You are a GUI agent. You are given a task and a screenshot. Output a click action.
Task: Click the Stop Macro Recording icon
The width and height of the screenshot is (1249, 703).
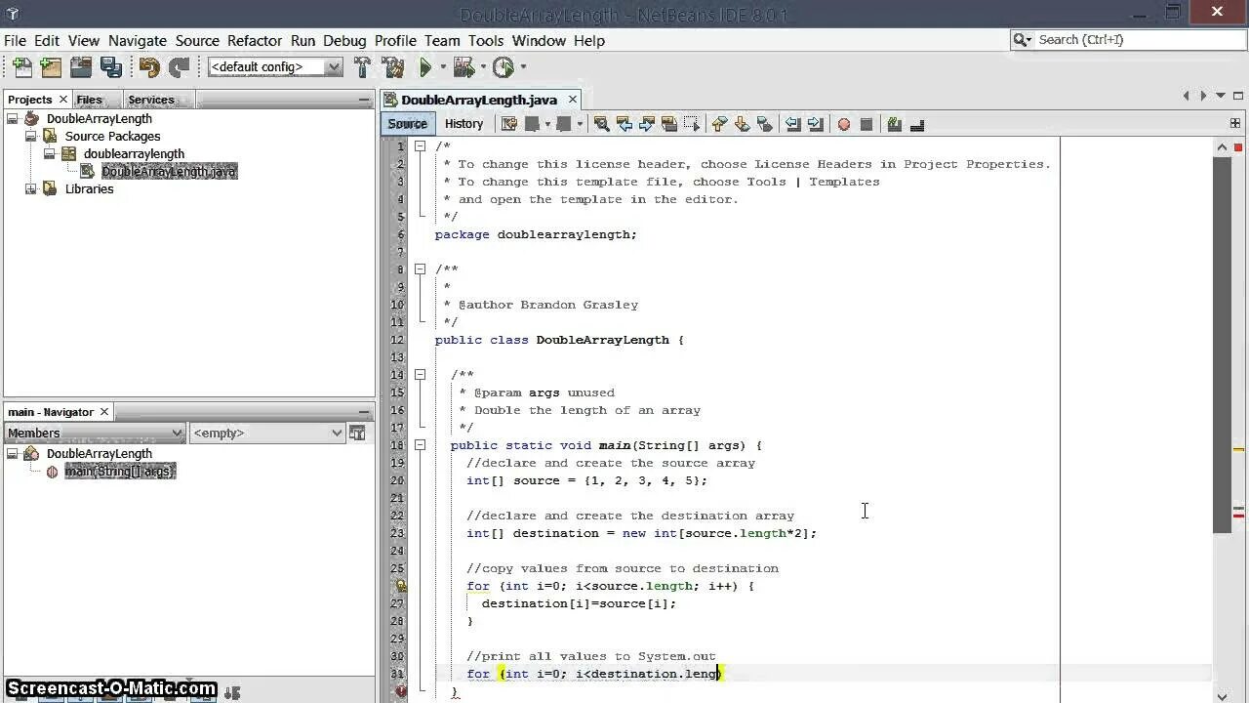pos(866,124)
